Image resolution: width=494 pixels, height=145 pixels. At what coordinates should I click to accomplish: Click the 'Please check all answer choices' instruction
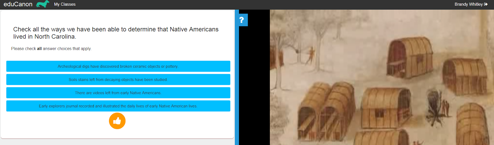[52, 49]
